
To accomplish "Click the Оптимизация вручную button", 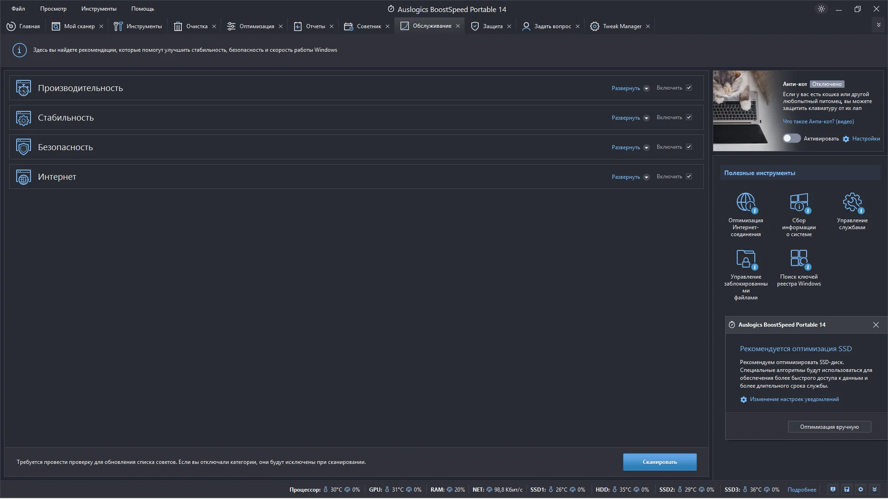I will point(829,427).
